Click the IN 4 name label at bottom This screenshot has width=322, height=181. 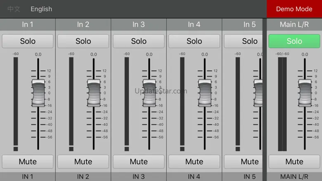pyautogui.click(x=194, y=176)
